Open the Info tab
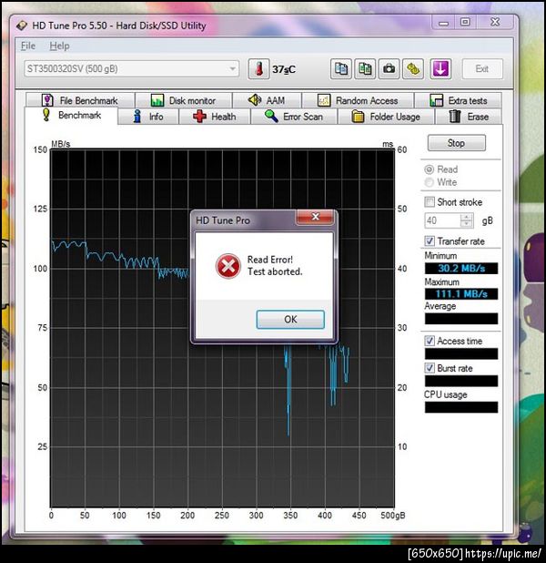This screenshot has width=546, height=563. [x=148, y=117]
